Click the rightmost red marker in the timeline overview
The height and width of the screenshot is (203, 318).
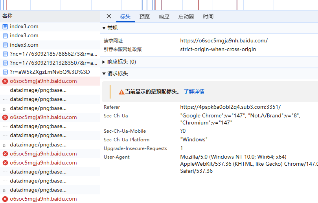[x=237, y=5]
